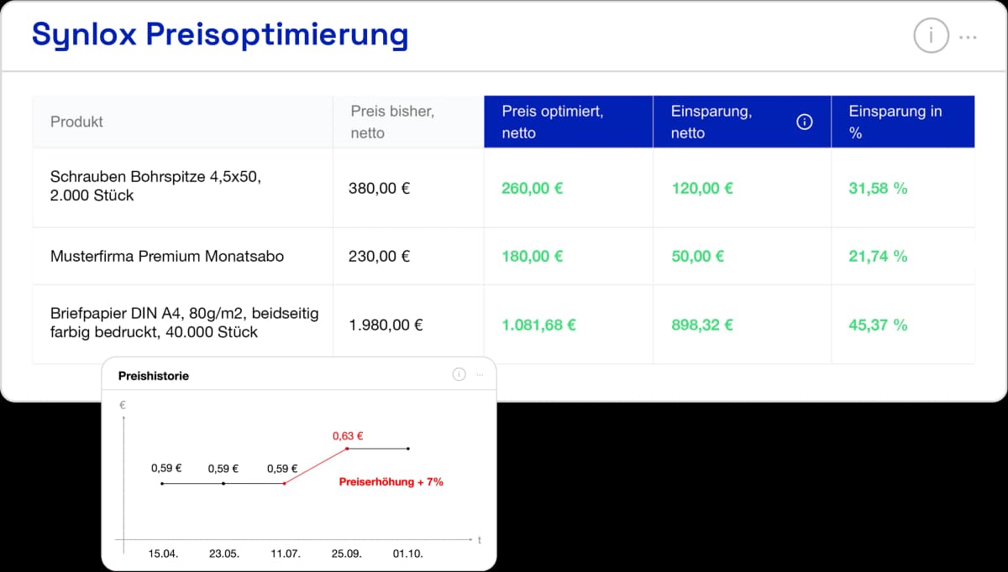
Task: Open the info icon in the Preishistorie panel
Action: [459, 375]
